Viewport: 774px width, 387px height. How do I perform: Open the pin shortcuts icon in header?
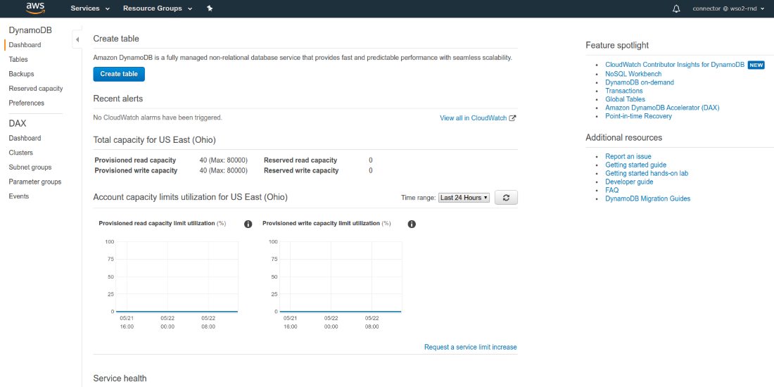coord(209,8)
